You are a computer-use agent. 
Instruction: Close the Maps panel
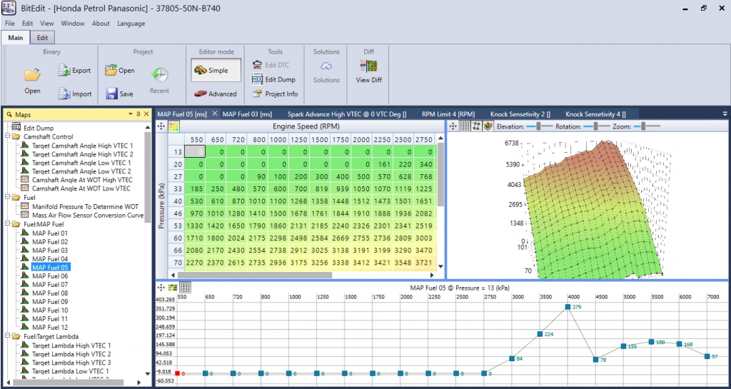point(146,114)
